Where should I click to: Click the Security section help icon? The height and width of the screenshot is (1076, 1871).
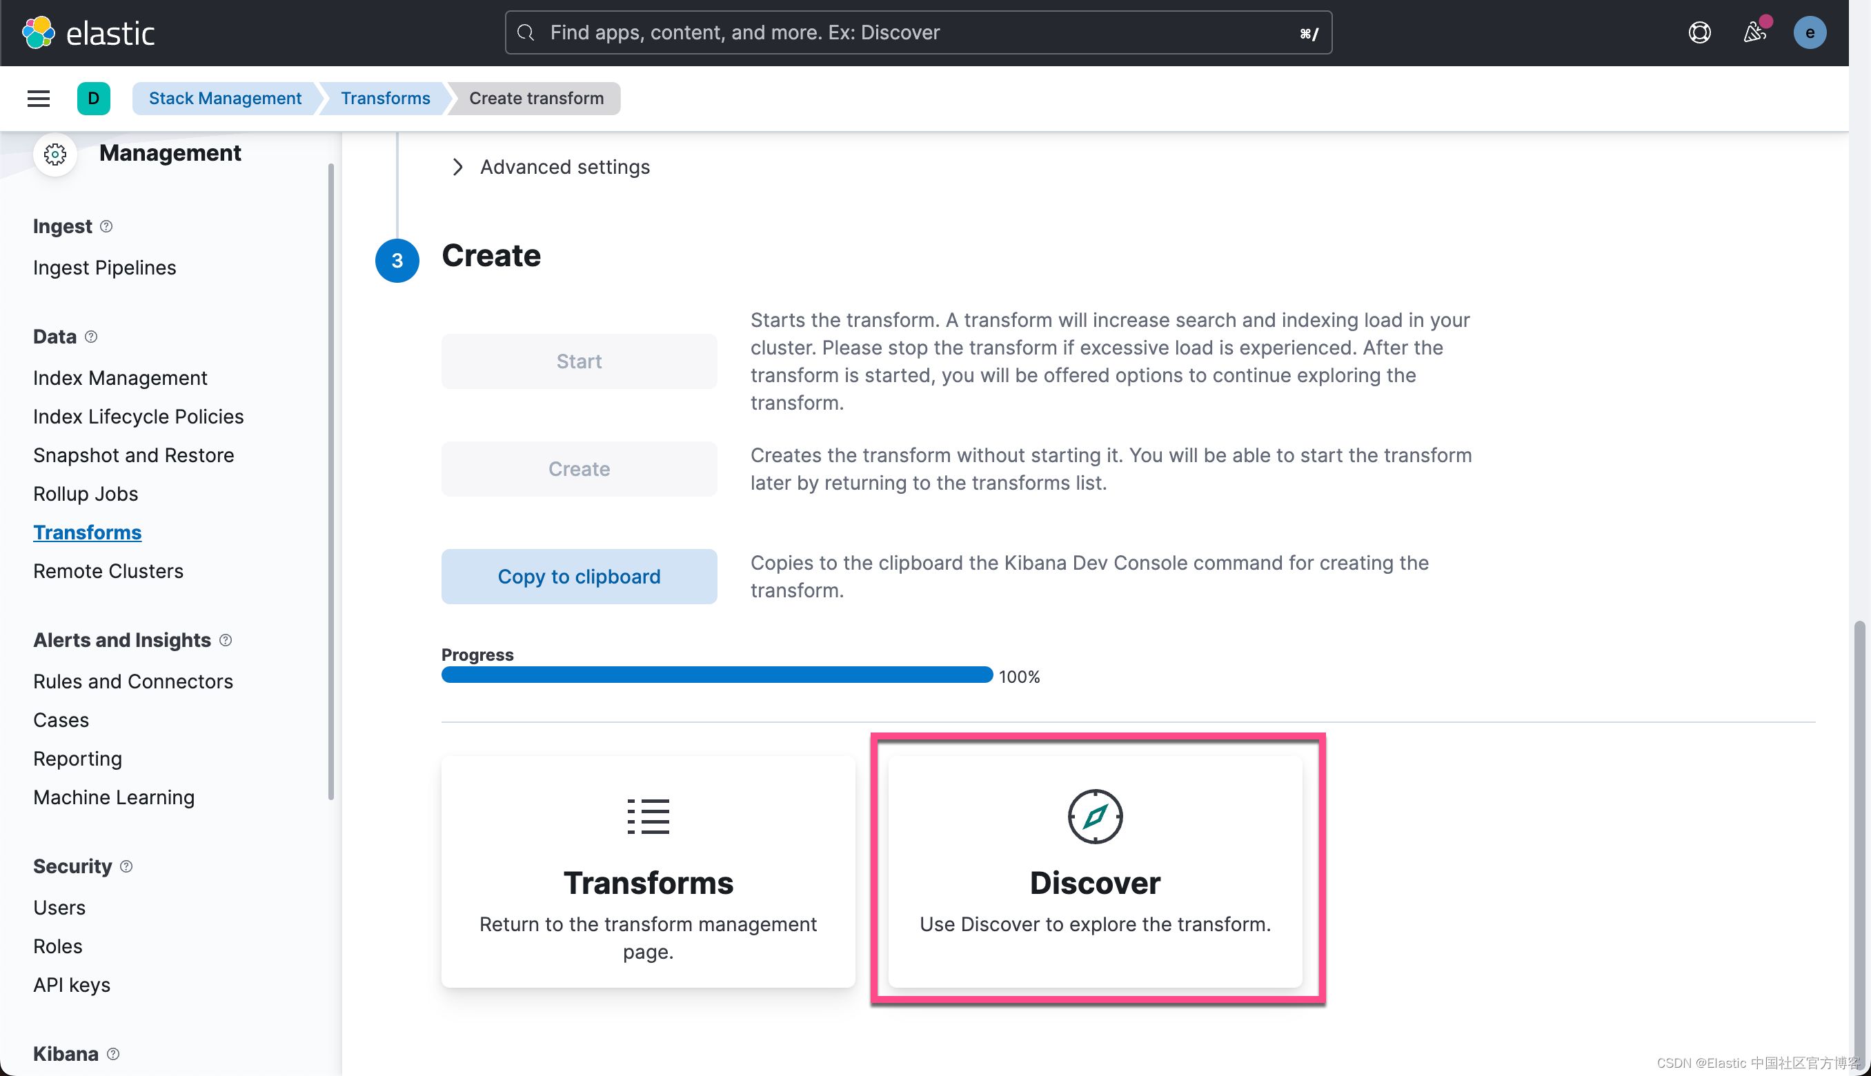(126, 866)
